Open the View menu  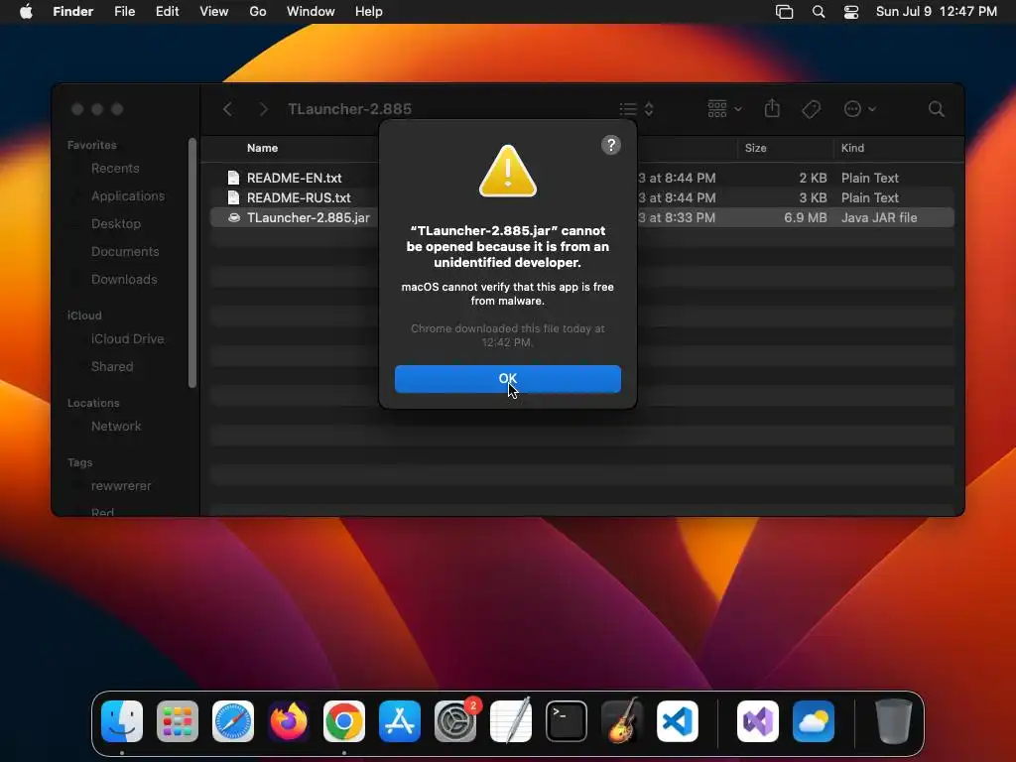(x=214, y=12)
